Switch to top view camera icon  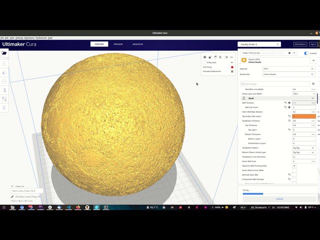[x=215, y=57]
